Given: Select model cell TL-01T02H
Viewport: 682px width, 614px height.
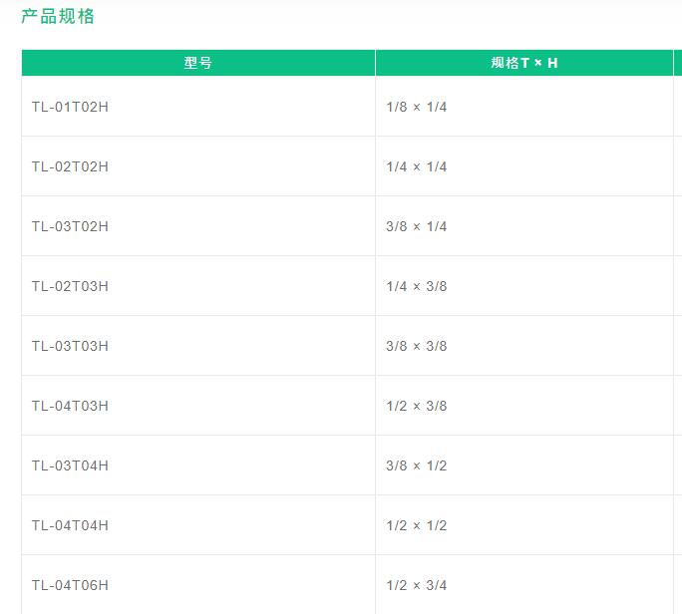Looking at the screenshot, I should (x=198, y=106).
